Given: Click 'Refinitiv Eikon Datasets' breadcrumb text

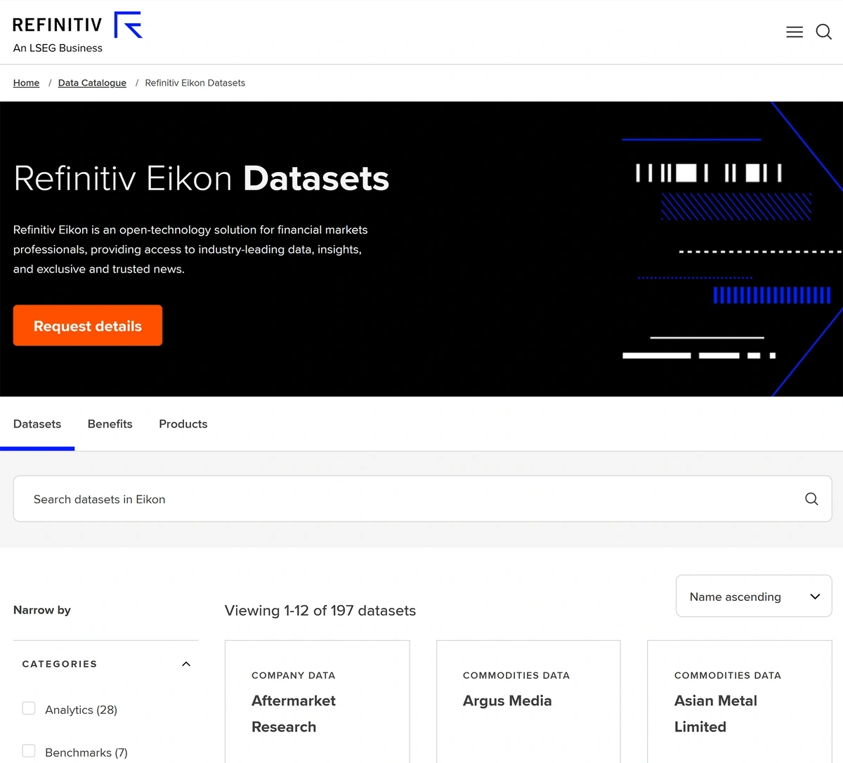Looking at the screenshot, I should pyautogui.click(x=195, y=83).
